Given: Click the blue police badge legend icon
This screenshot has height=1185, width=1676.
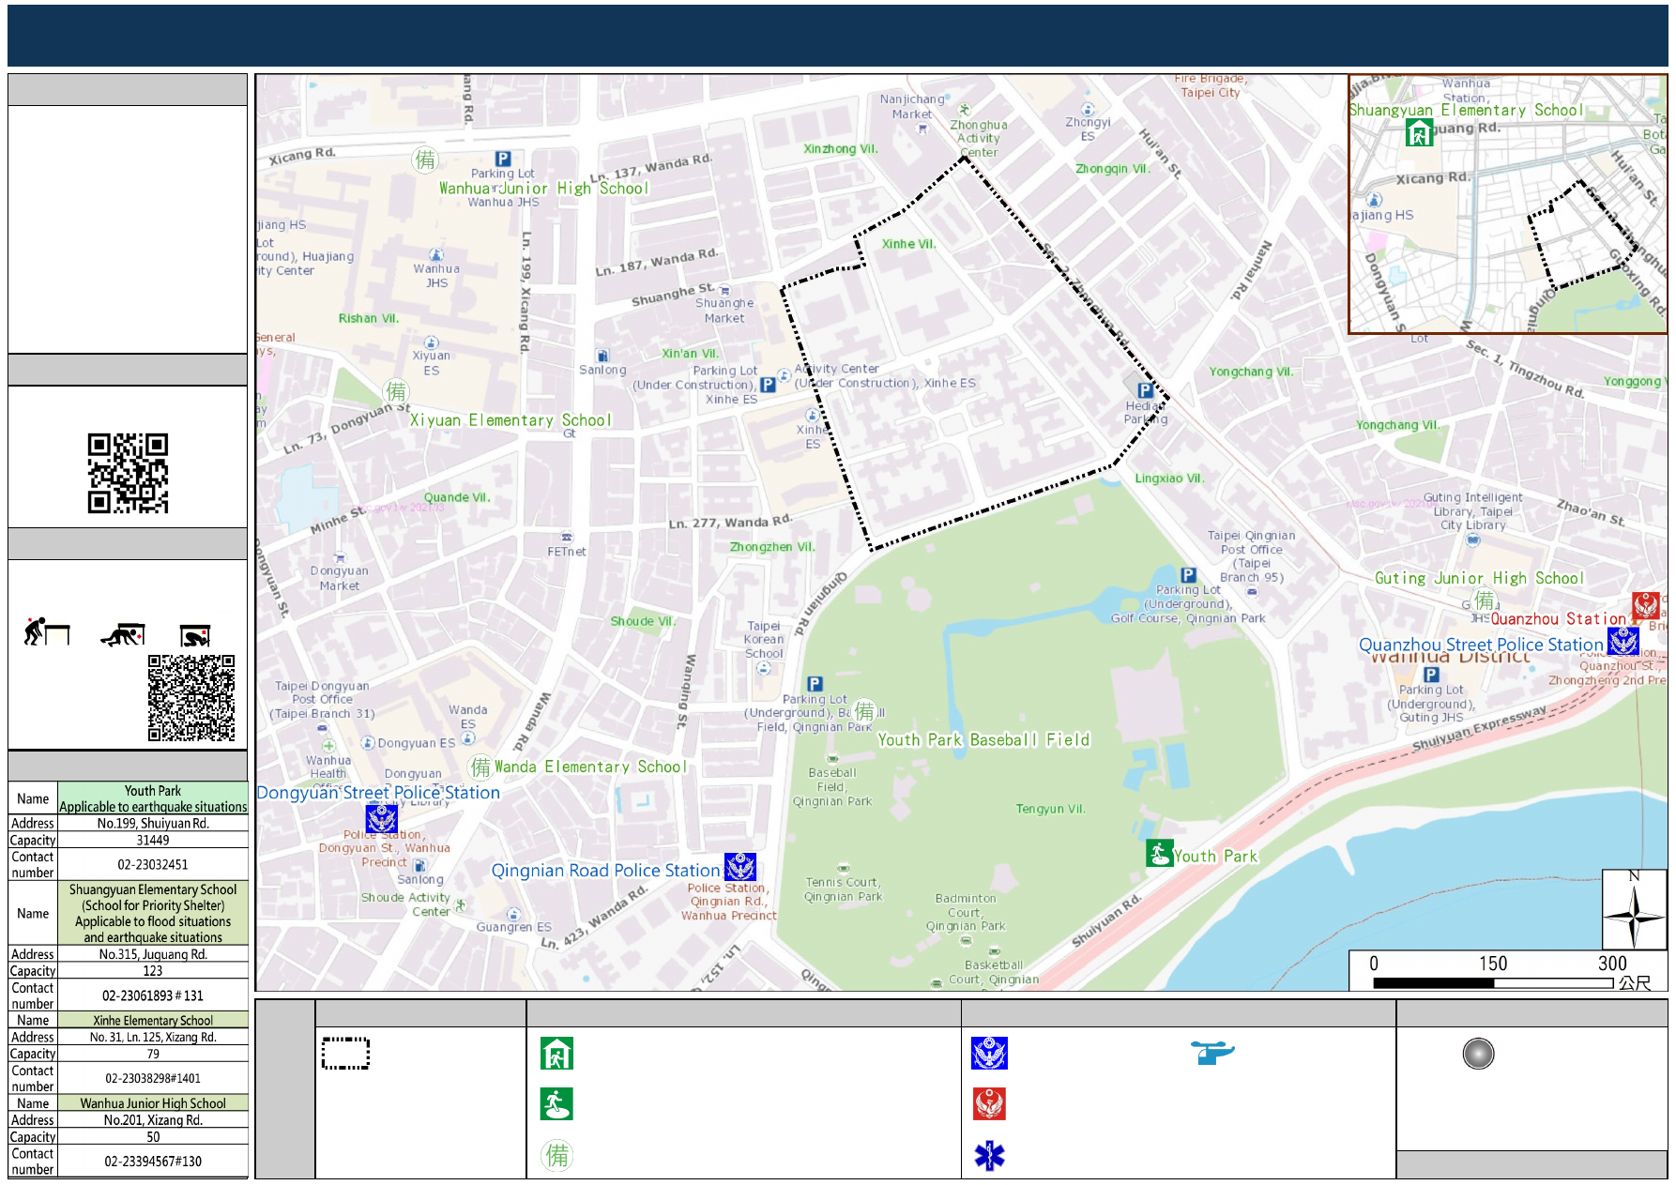Looking at the screenshot, I should click(x=989, y=1054).
